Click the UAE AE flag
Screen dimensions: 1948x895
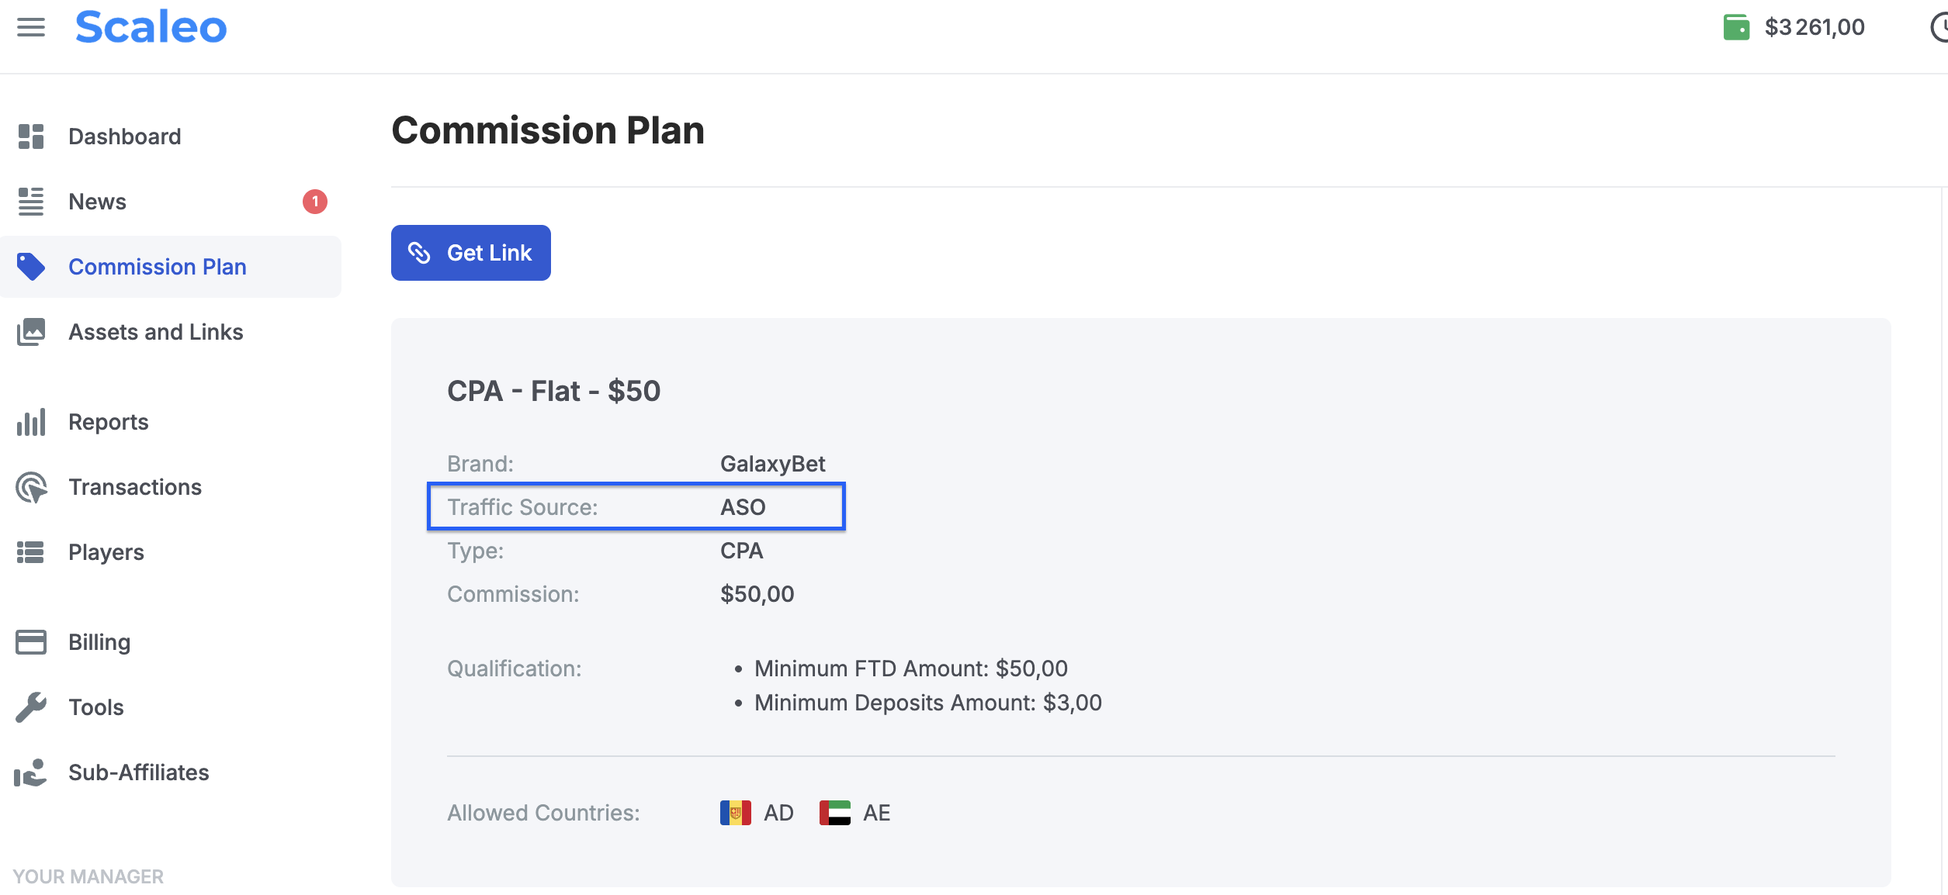tap(835, 813)
